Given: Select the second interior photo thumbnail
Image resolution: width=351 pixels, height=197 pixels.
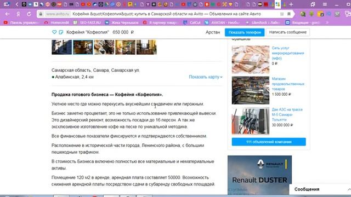Looking at the screenshot, I should 83,47.
